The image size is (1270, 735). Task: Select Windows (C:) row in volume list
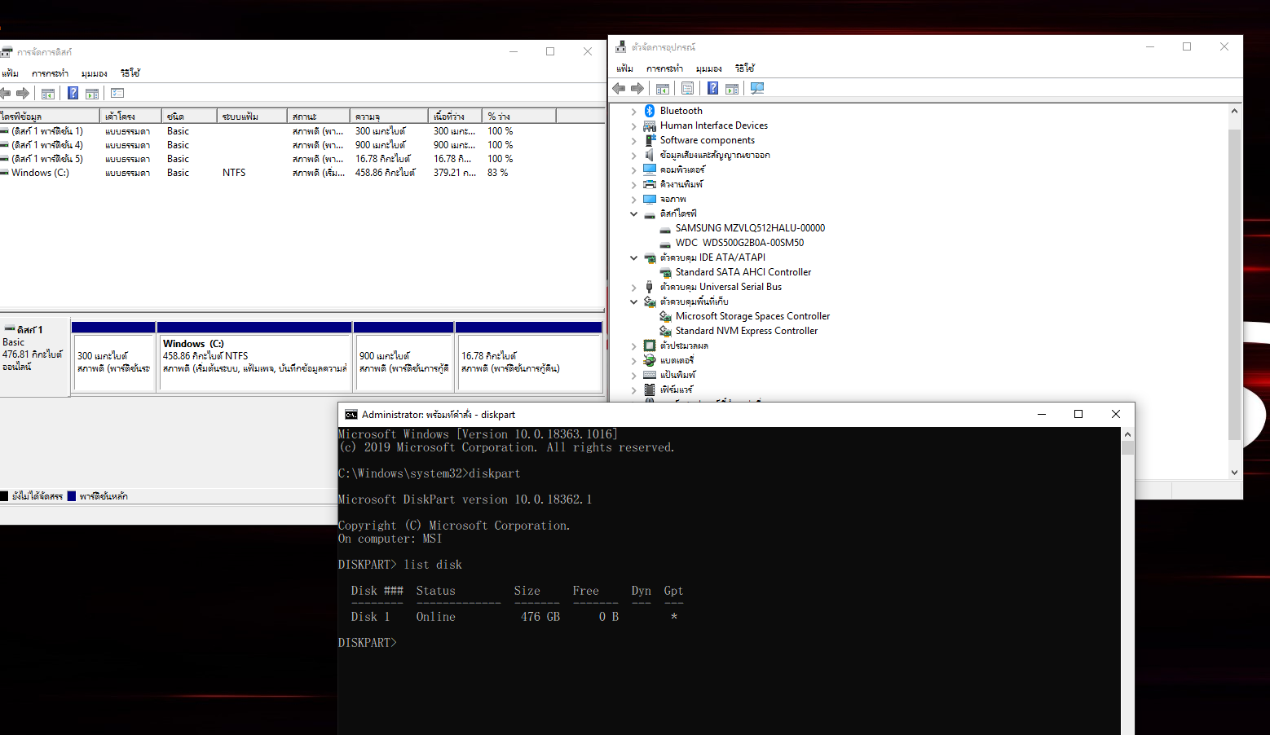(40, 173)
